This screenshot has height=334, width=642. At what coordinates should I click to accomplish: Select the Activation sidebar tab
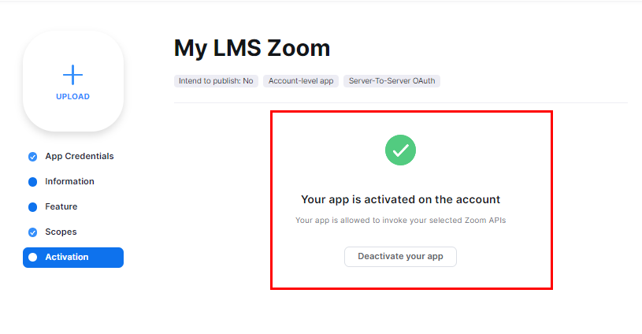pyautogui.click(x=73, y=258)
